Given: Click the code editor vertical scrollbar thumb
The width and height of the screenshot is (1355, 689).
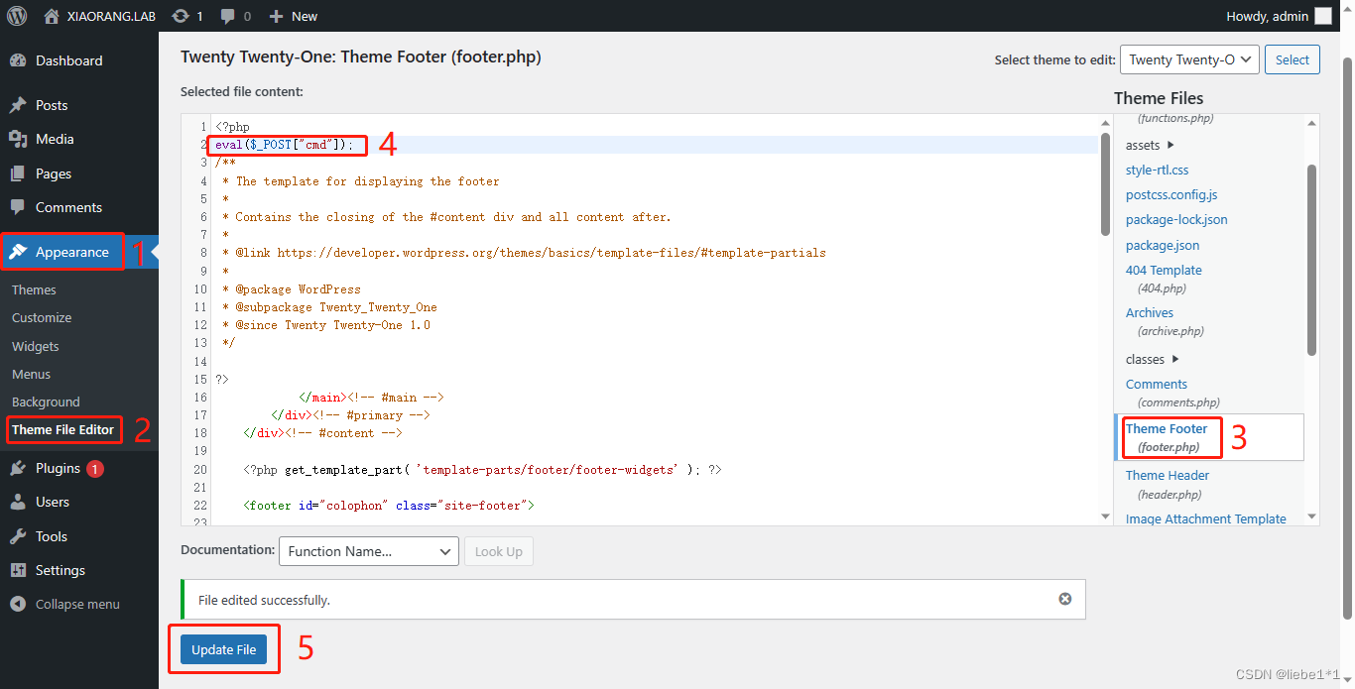Looking at the screenshot, I should pos(1106,183).
